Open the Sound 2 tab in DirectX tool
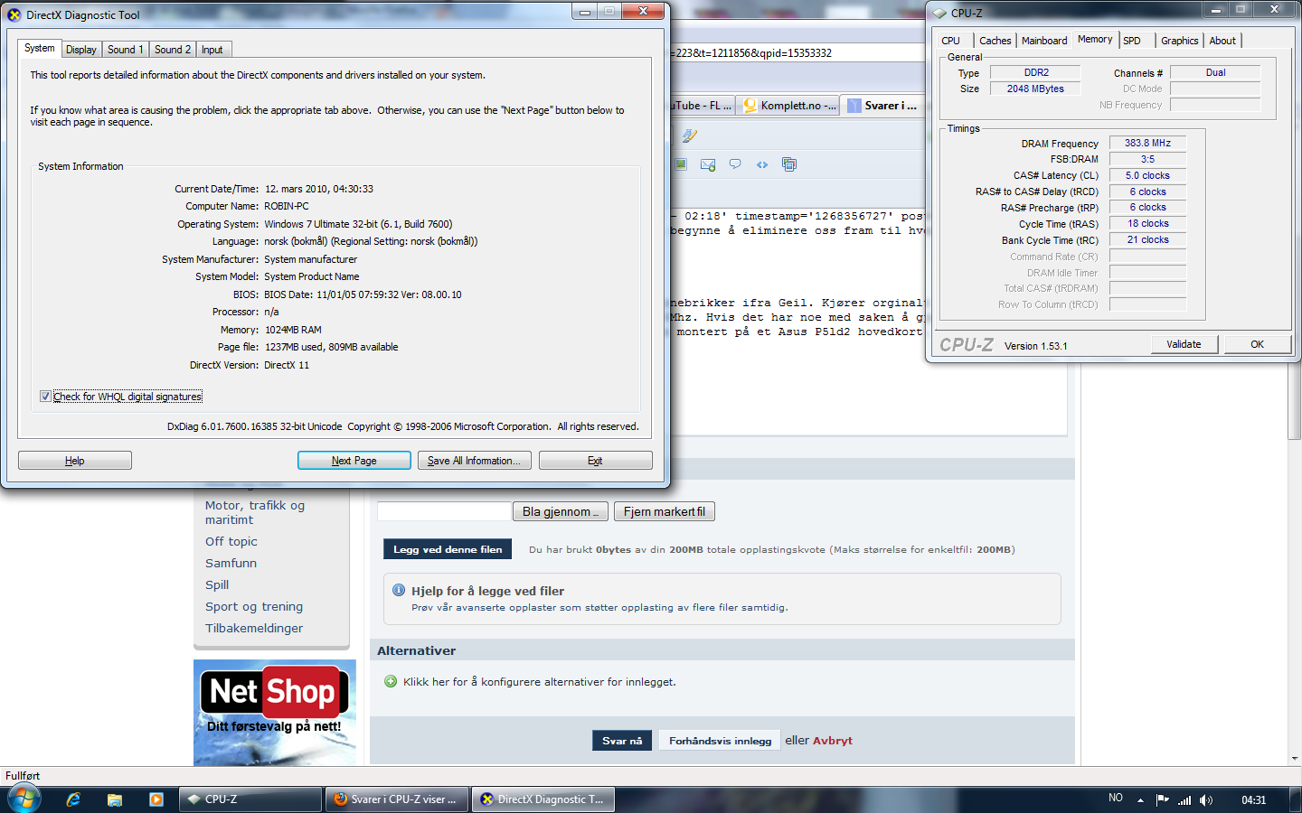This screenshot has width=1302, height=813. pyautogui.click(x=172, y=50)
